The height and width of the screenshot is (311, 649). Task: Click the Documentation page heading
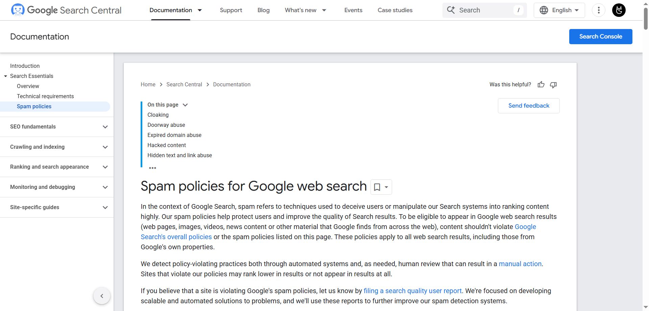tap(40, 36)
